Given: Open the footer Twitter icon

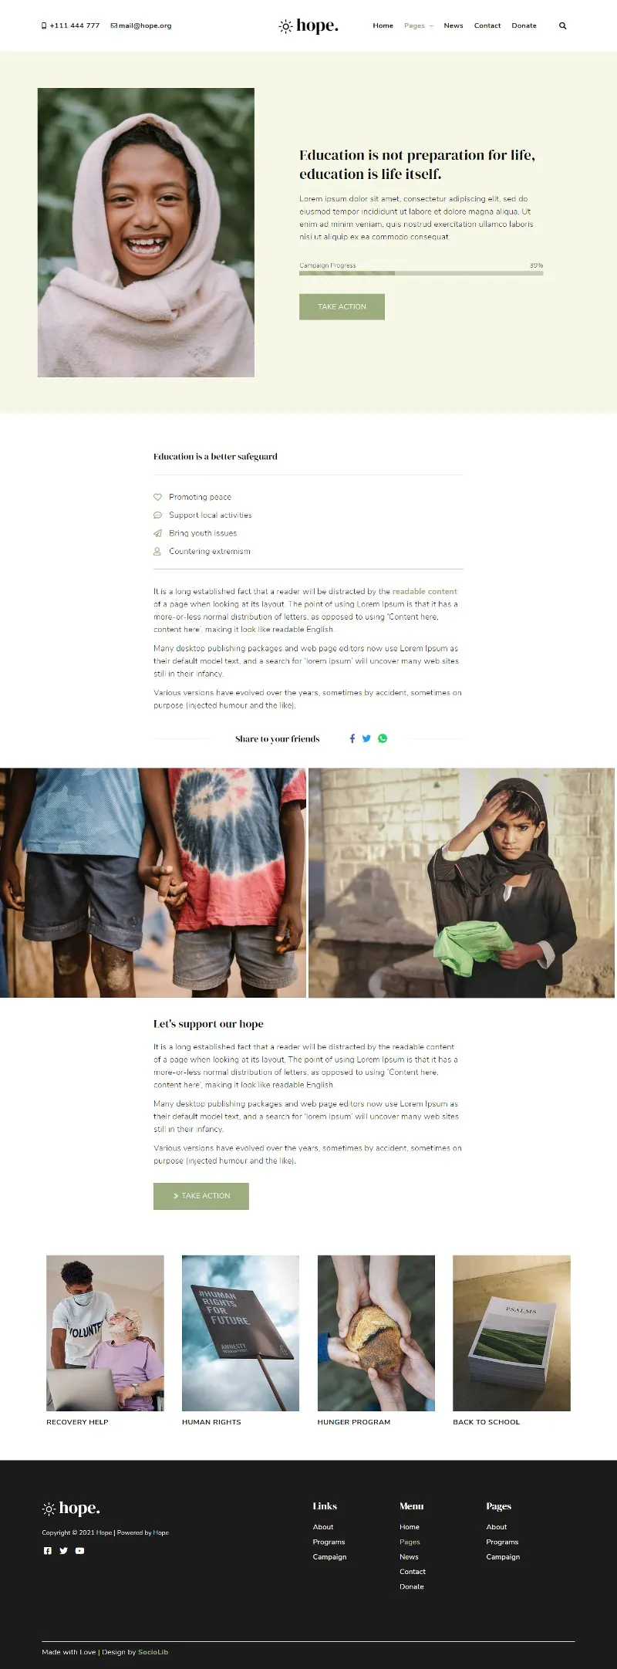Looking at the screenshot, I should tap(63, 1551).
